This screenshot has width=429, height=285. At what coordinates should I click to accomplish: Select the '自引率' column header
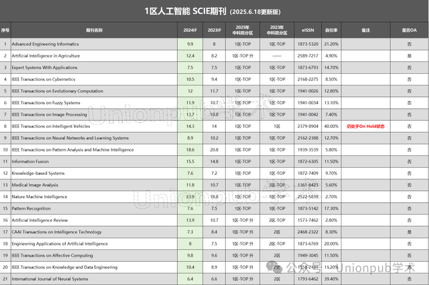(331, 30)
